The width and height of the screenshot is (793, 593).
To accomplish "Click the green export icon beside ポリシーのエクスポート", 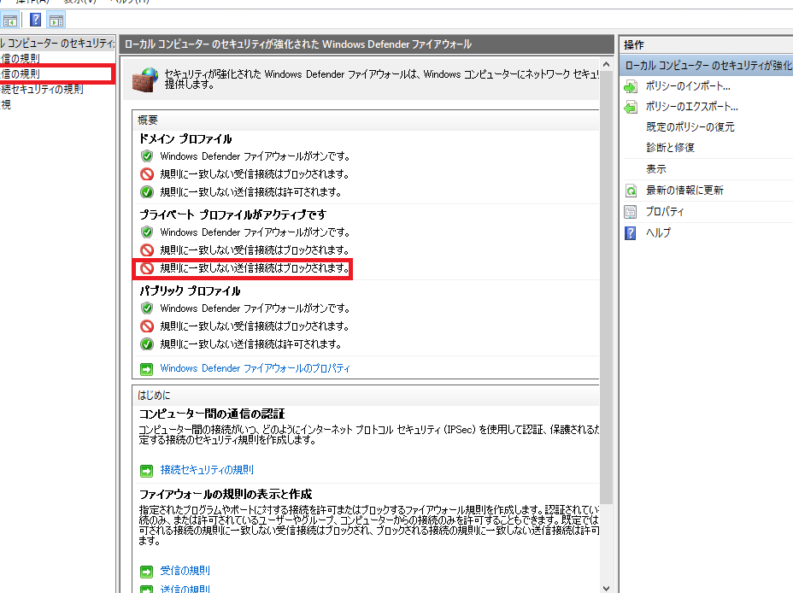I will tap(631, 107).
